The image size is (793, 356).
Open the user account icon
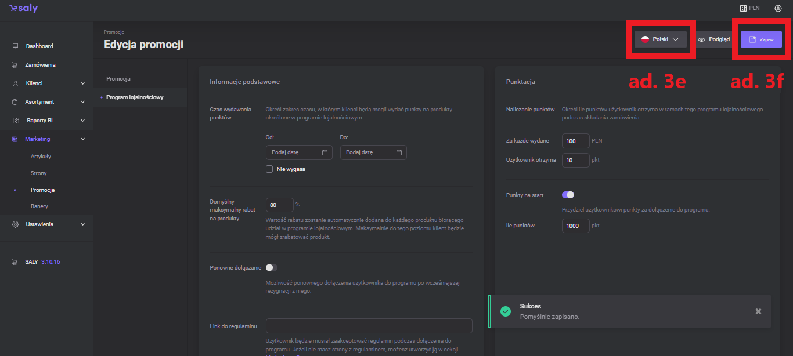pos(778,9)
